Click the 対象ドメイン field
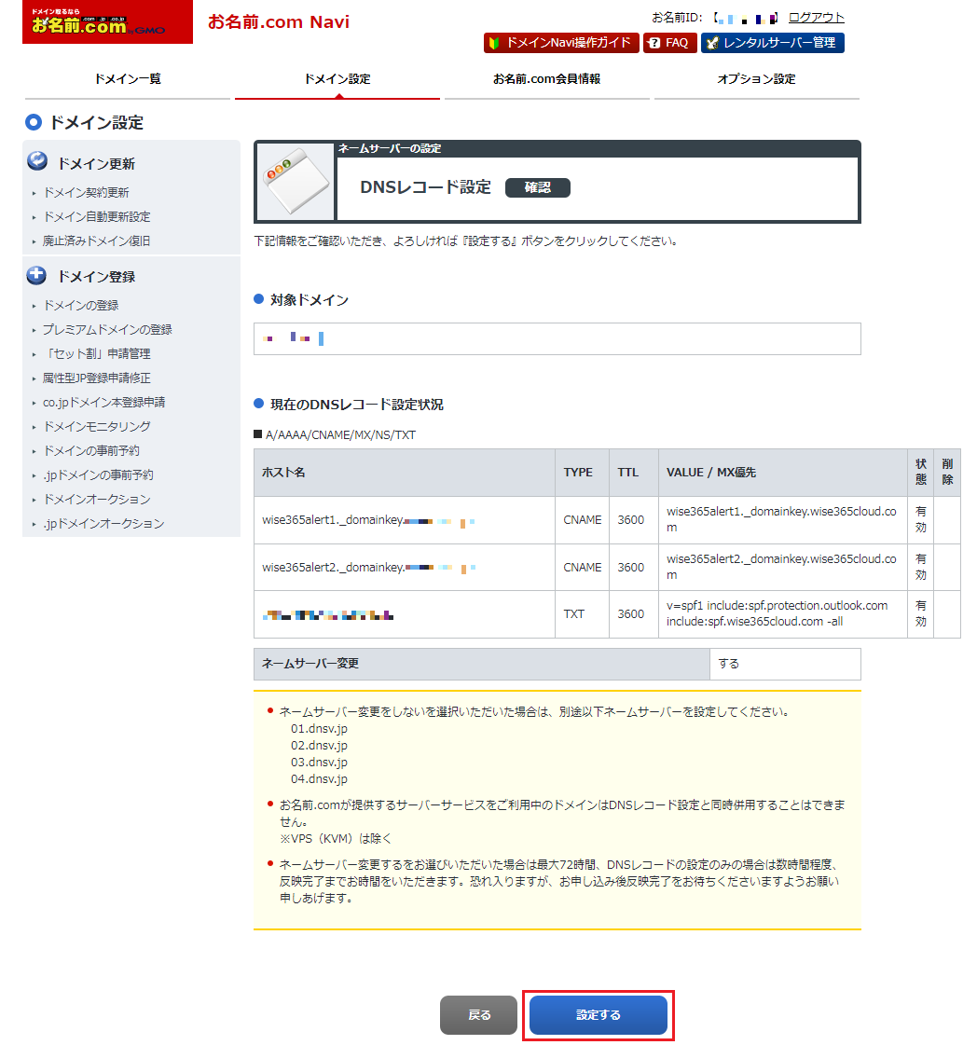 557,338
